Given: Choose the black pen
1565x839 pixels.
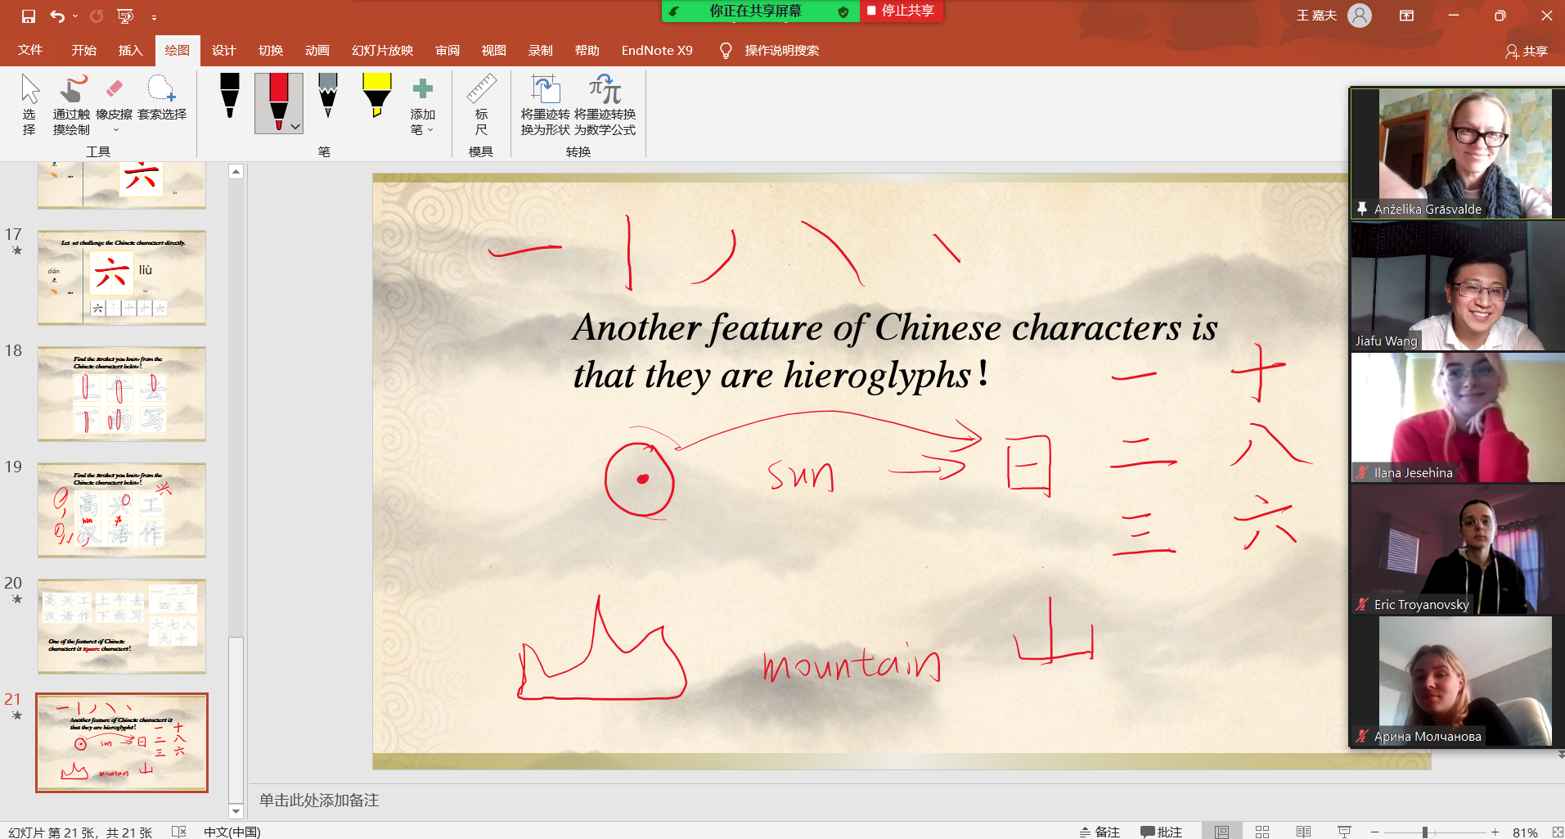Looking at the screenshot, I should 230,97.
